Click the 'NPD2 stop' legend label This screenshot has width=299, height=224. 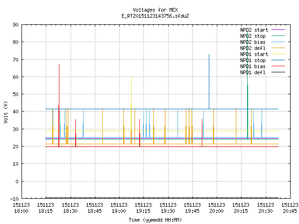pos(253,36)
